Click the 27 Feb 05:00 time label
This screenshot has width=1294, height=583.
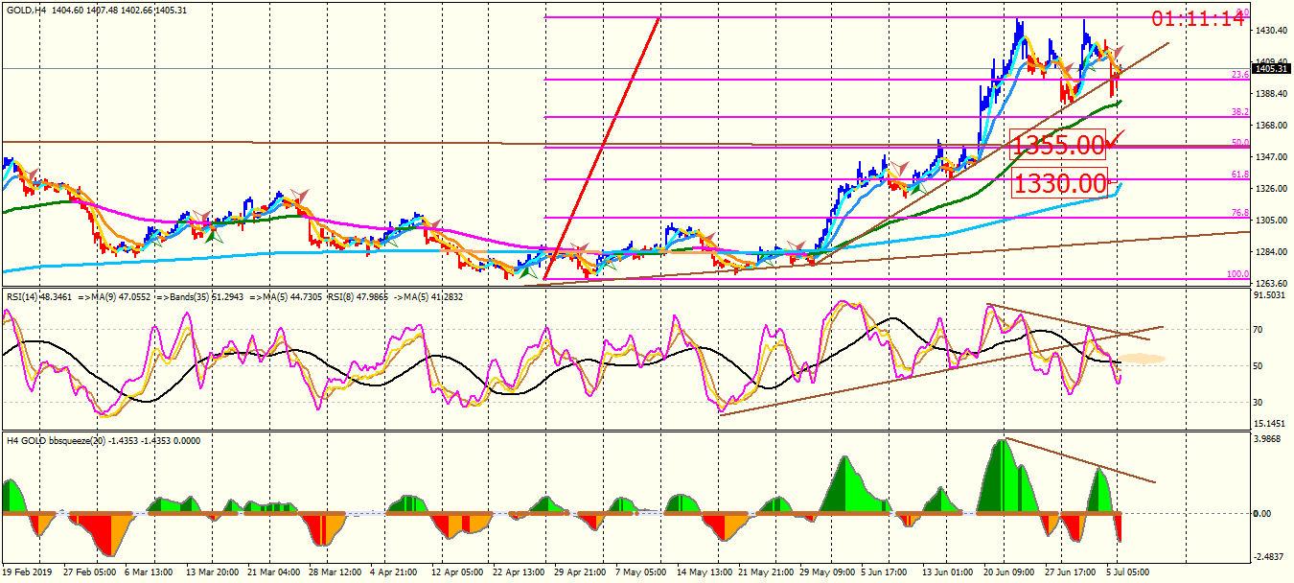pyautogui.click(x=92, y=572)
